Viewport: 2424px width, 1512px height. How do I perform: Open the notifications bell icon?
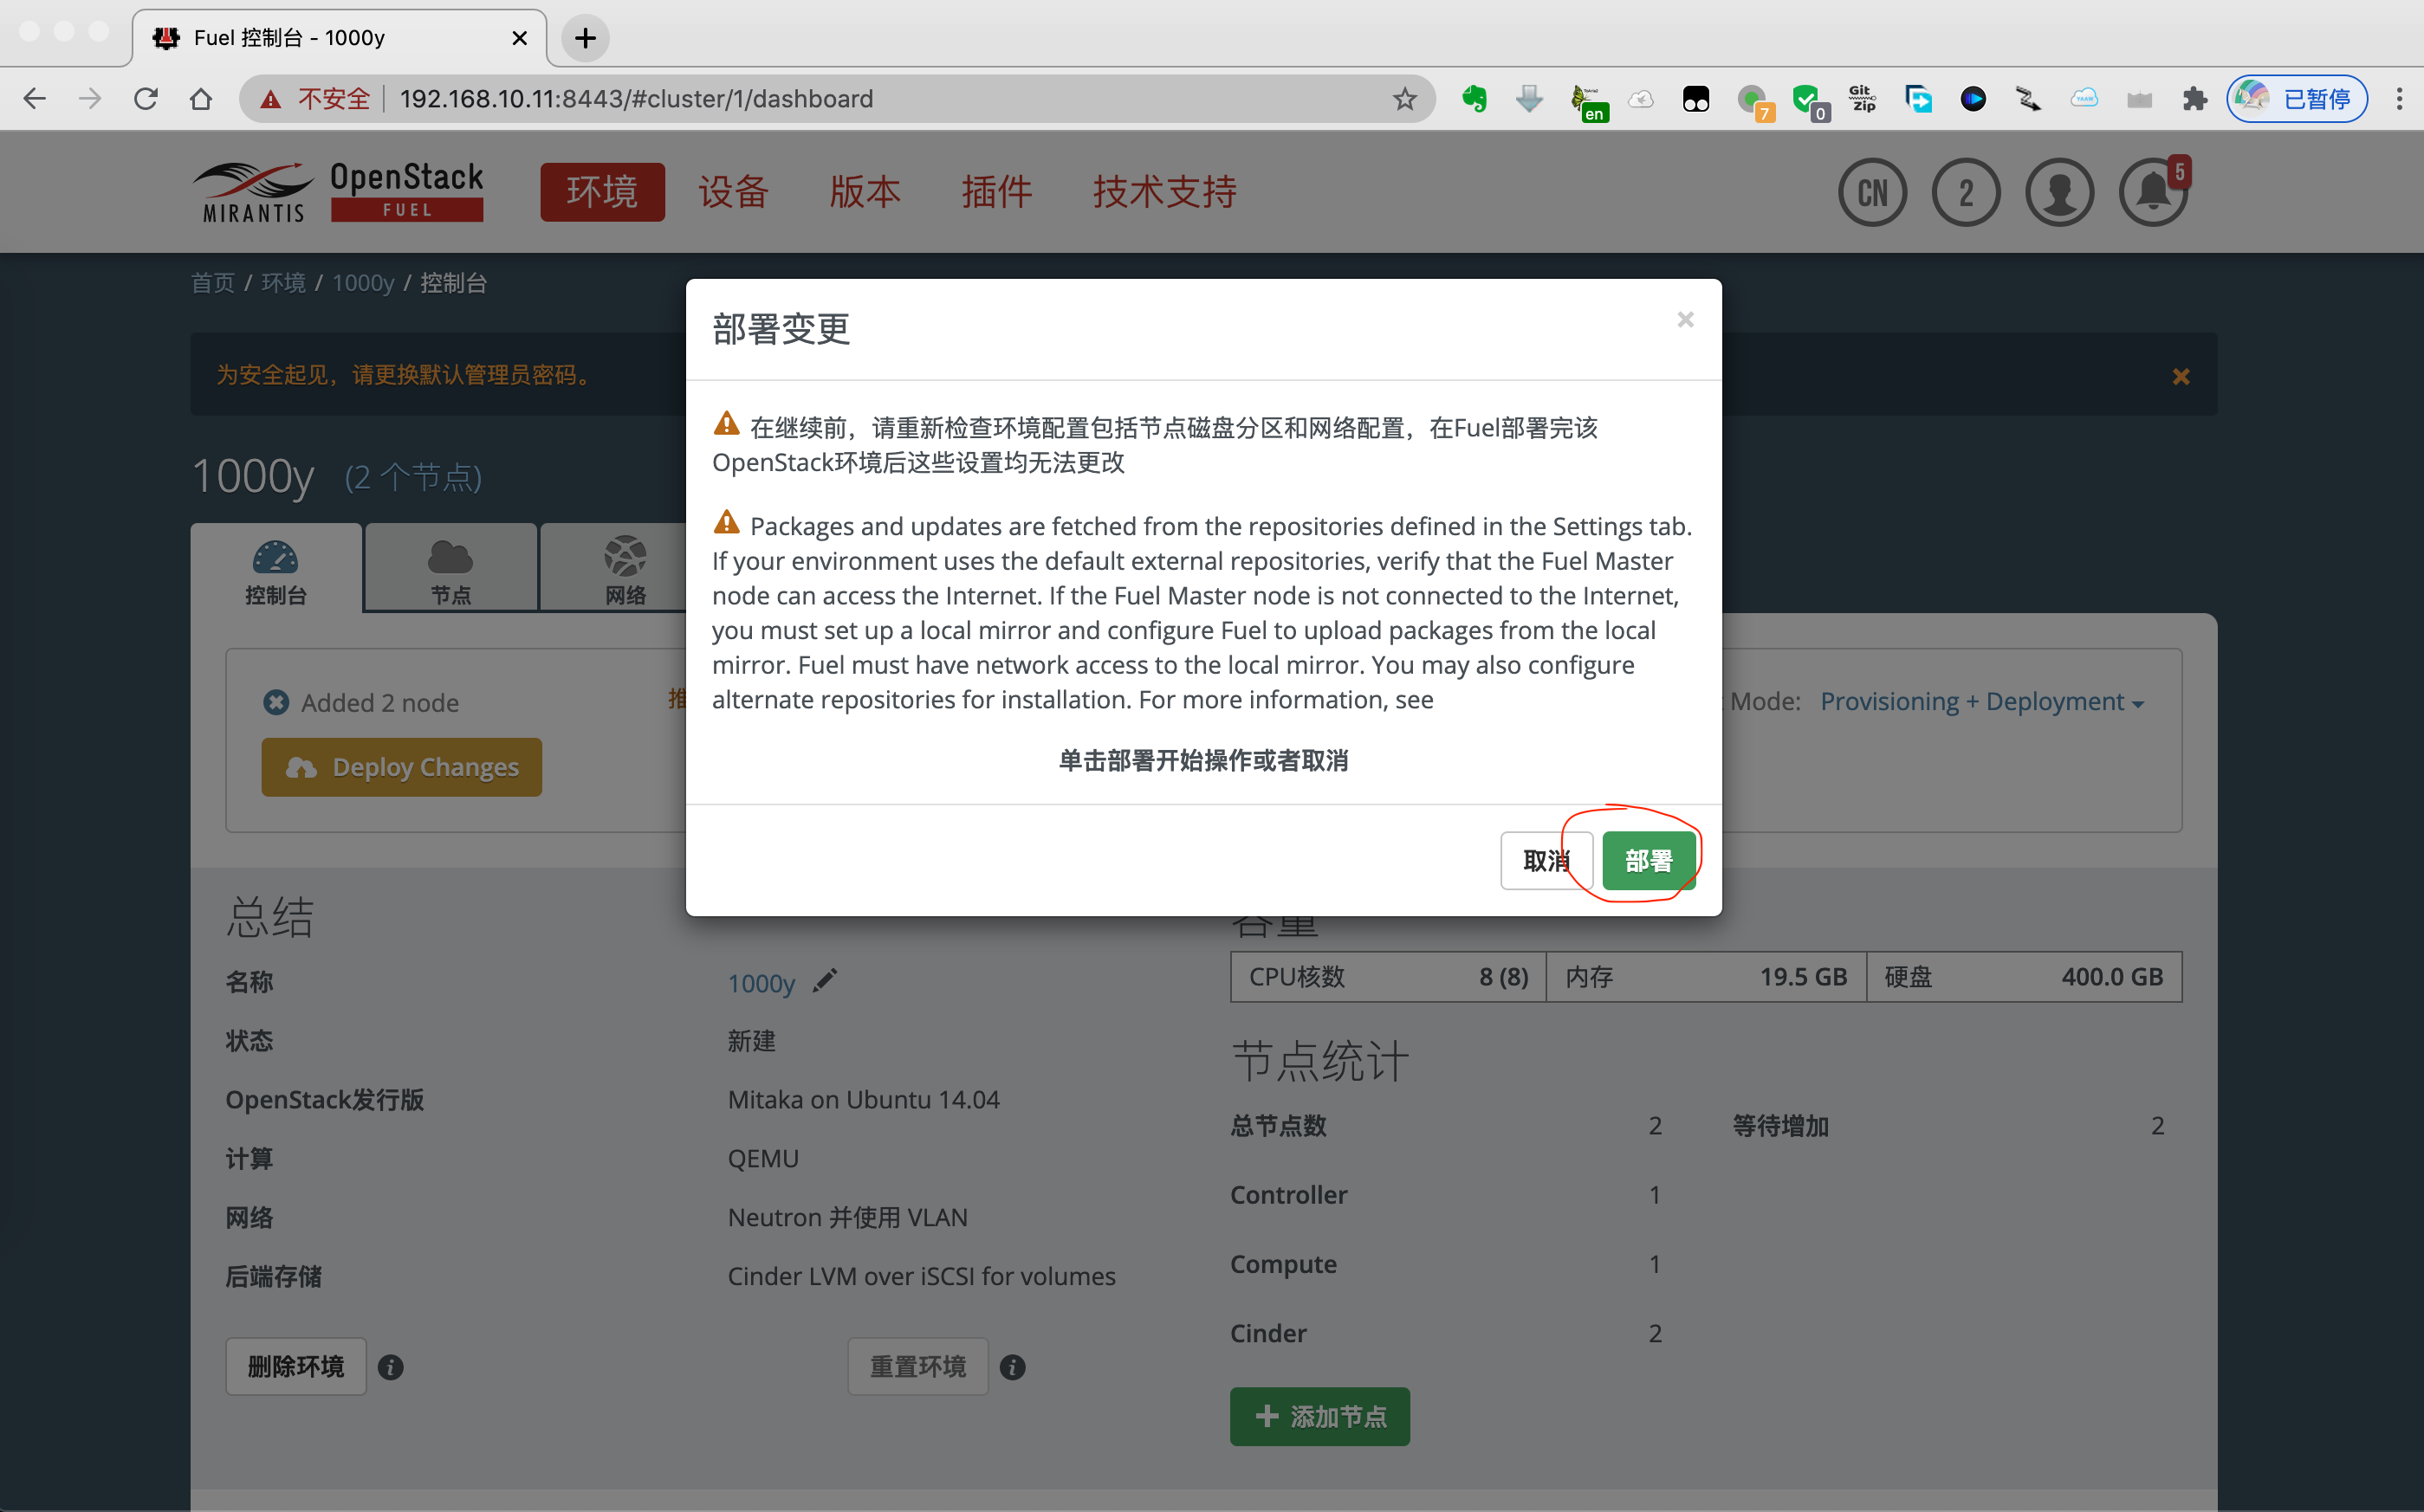pos(2153,192)
